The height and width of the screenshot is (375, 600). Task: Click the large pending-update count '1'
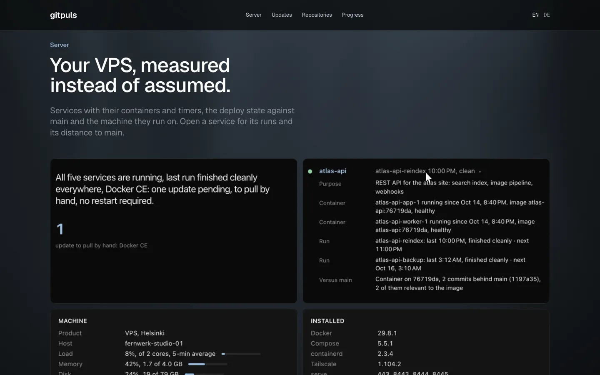(60, 229)
